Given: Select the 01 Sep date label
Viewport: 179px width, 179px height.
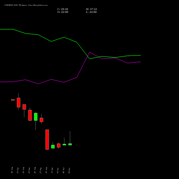Looking at the screenshot, I should pos(58,170).
